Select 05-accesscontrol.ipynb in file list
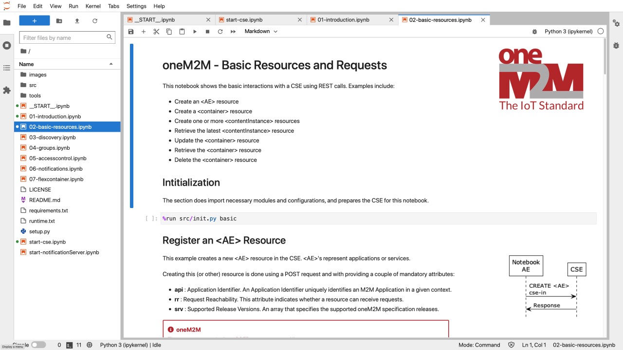This screenshot has height=350, width=623. (68, 158)
